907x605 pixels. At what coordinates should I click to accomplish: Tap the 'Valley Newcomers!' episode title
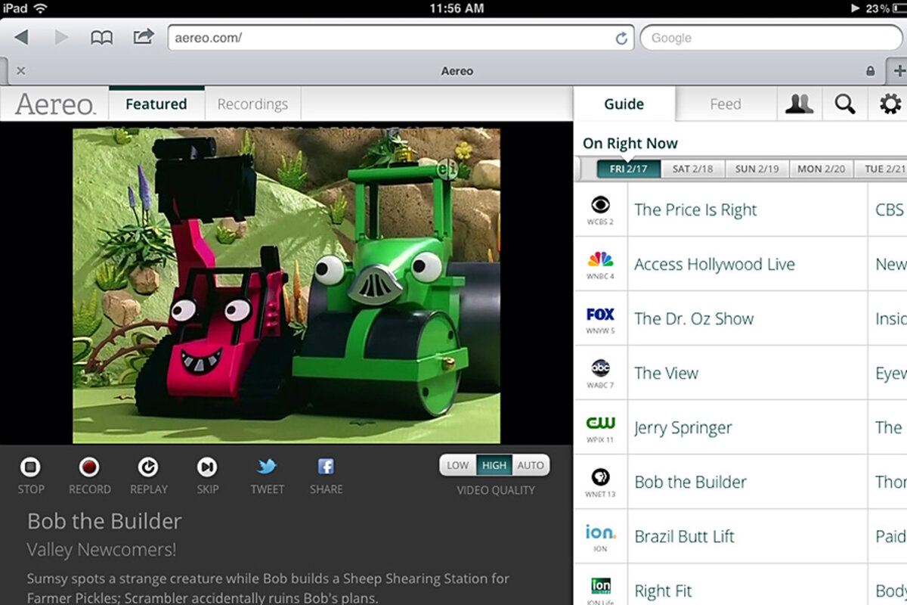101,550
